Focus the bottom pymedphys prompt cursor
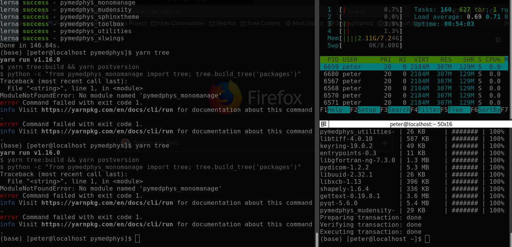Image resolution: width=512 pixels, height=247 pixels. (x=137, y=238)
